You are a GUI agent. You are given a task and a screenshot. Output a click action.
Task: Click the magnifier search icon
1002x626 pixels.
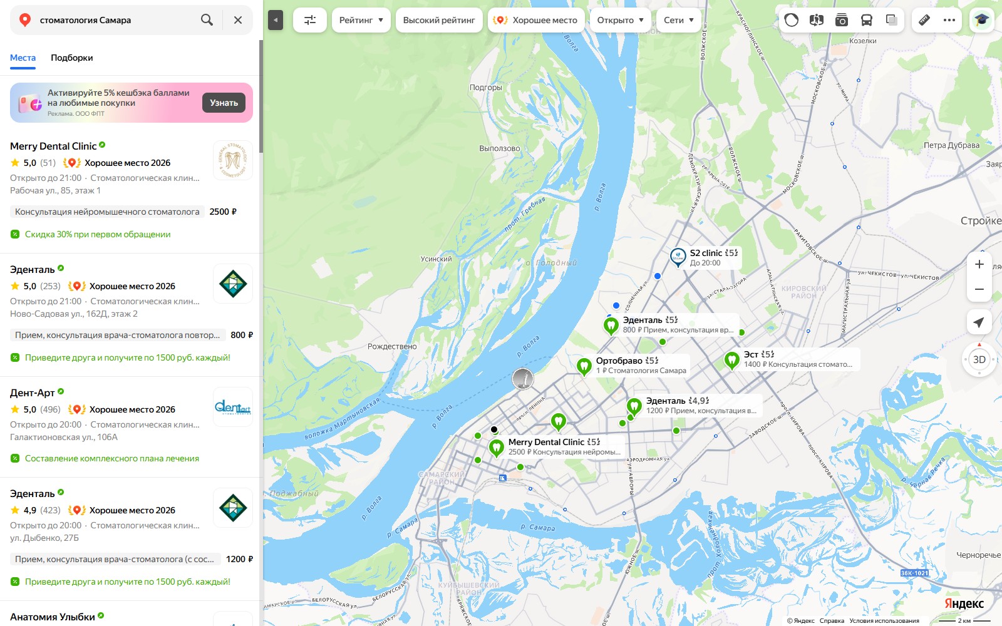pos(207,20)
